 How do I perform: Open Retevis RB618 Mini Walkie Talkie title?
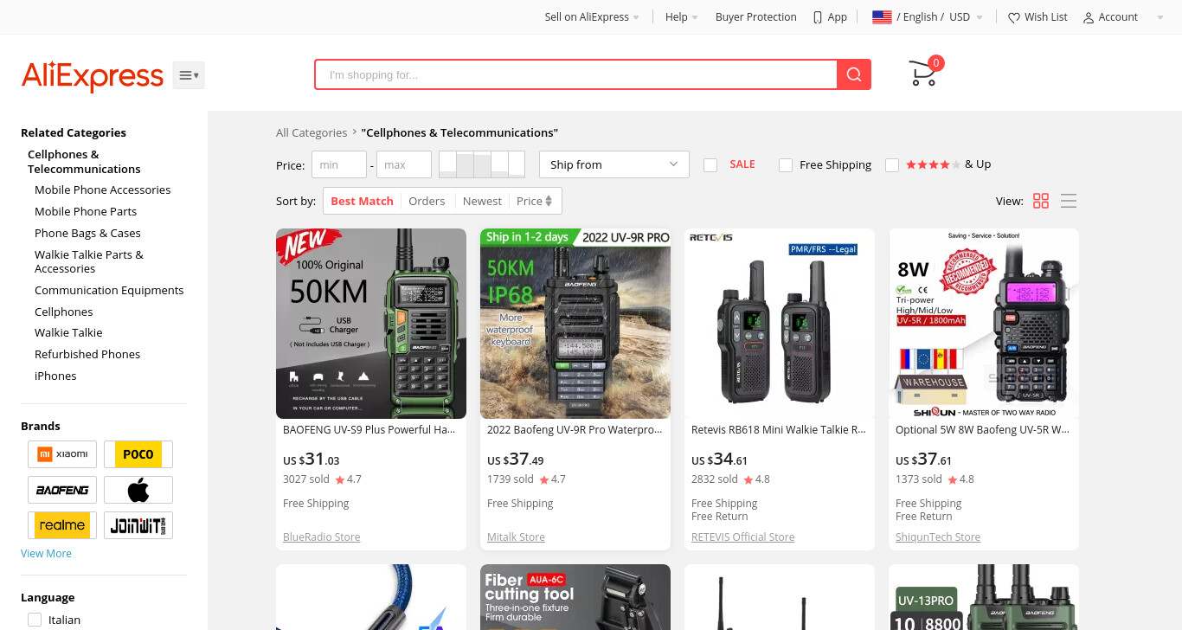(779, 429)
